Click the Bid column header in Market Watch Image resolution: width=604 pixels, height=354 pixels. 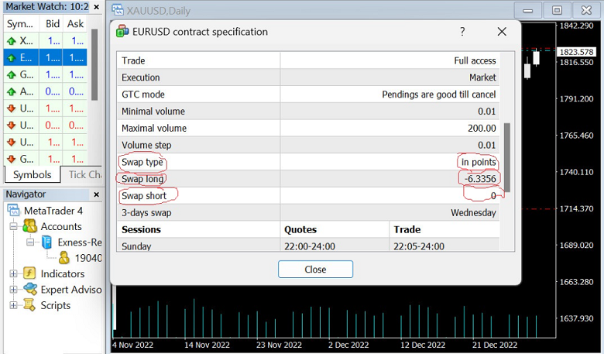pyautogui.click(x=53, y=24)
